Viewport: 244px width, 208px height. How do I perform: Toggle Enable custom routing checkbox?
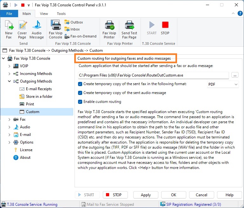[x=80, y=102]
